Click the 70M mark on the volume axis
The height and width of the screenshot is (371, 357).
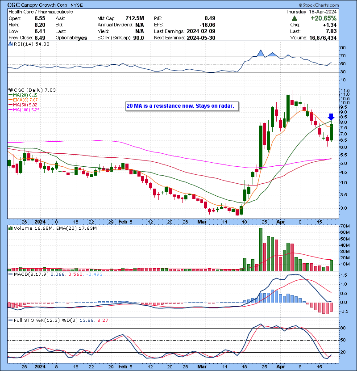(345, 226)
